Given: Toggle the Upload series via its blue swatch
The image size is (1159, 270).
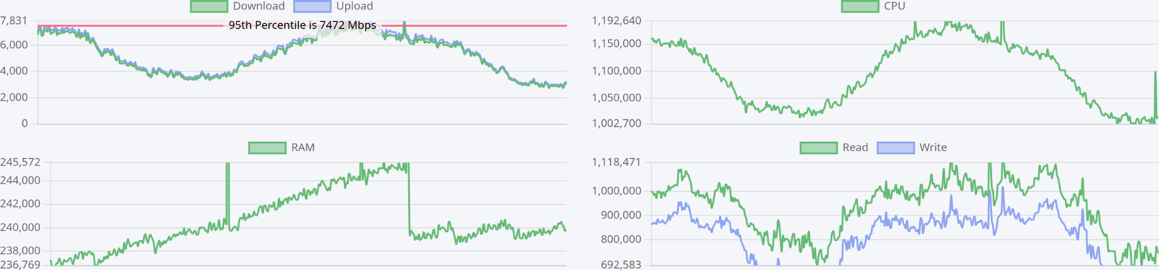Looking at the screenshot, I should [x=312, y=6].
